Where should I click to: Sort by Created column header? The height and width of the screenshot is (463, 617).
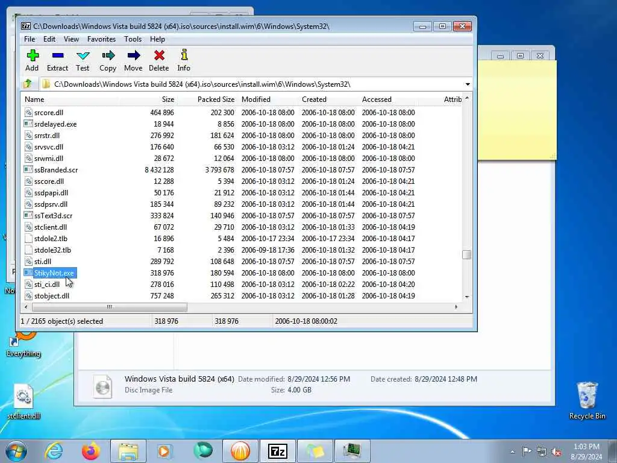click(x=329, y=99)
